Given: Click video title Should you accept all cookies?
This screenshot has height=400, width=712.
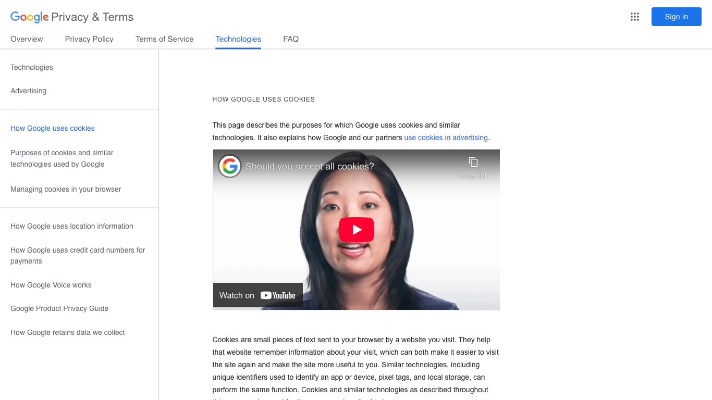Looking at the screenshot, I should 310,167.
